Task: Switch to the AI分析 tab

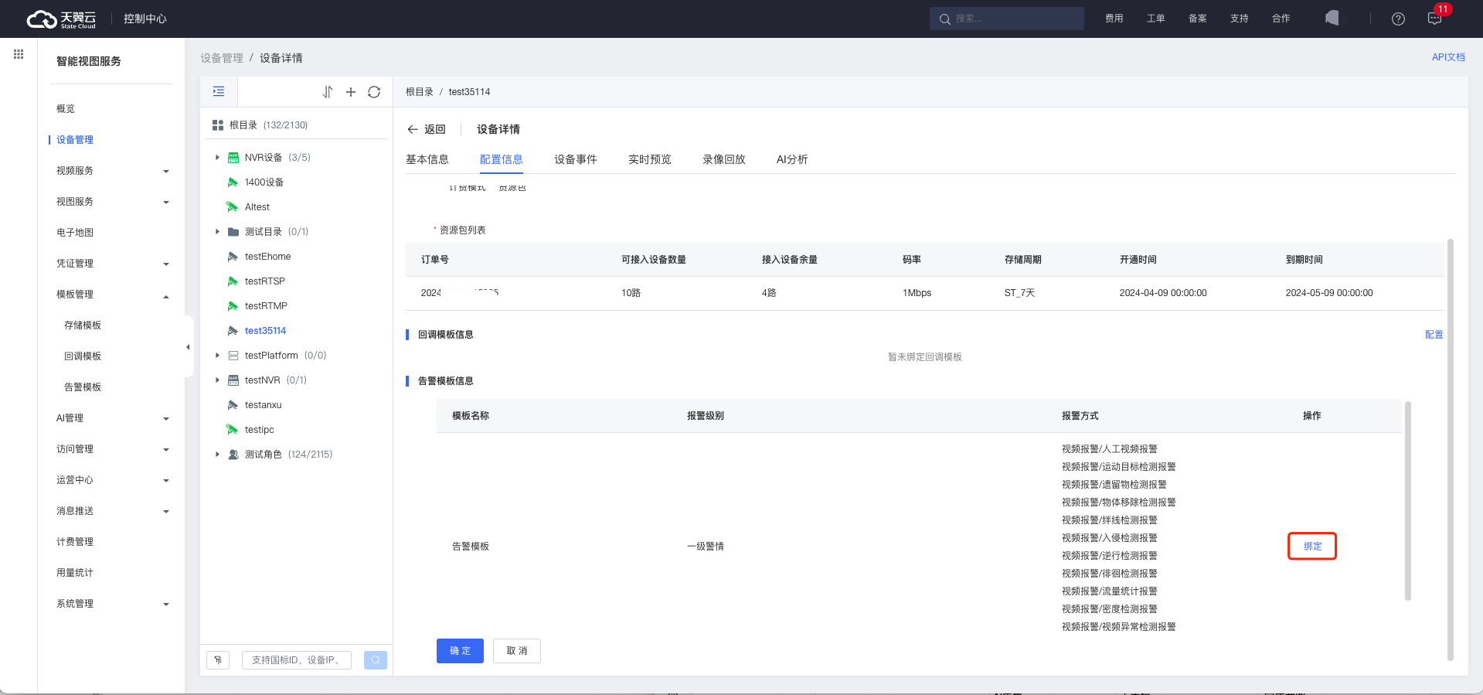Action: pyautogui.click(x=792, y=159)
